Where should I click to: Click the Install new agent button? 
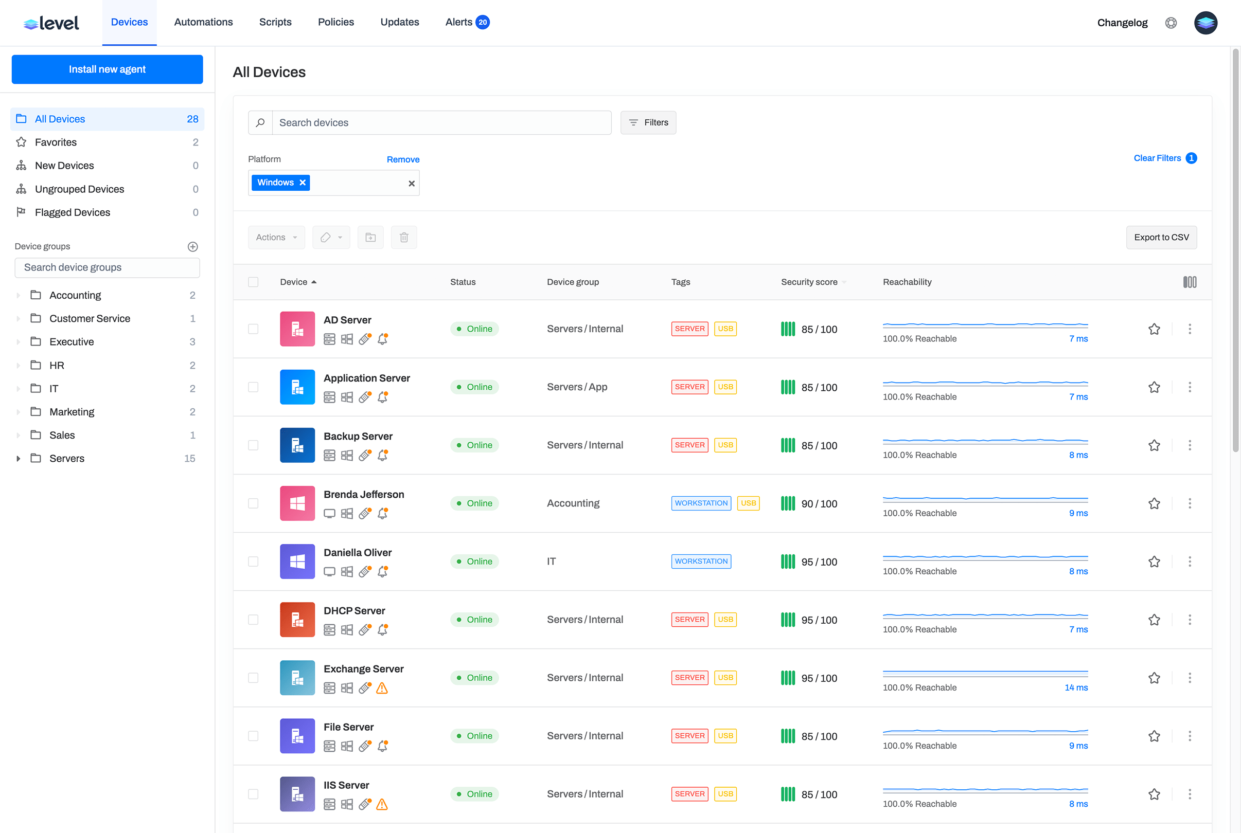coord(107,69)
